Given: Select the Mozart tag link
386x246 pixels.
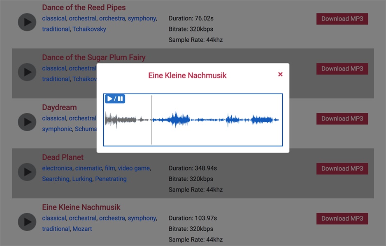Looking at the screenshot, I should tap(82, 229).
